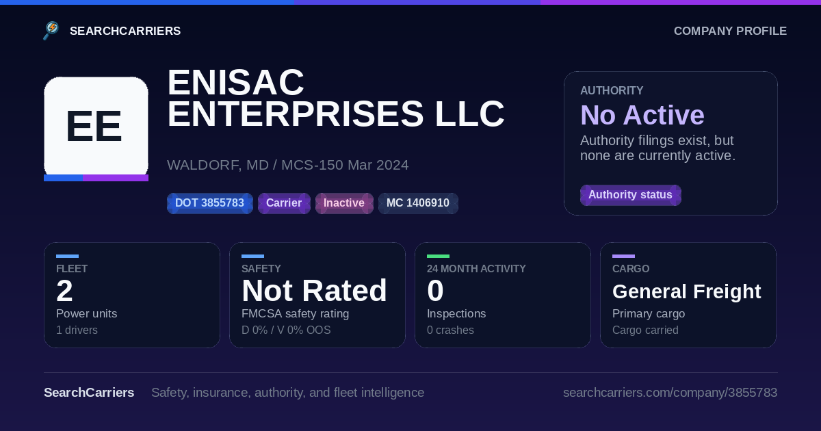Click the COMPANY PROFILE header label
The image size is (821, 431).
coord(730,31)
